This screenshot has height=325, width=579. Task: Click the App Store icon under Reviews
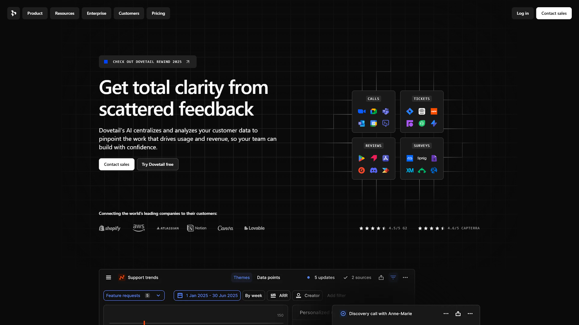386,158
